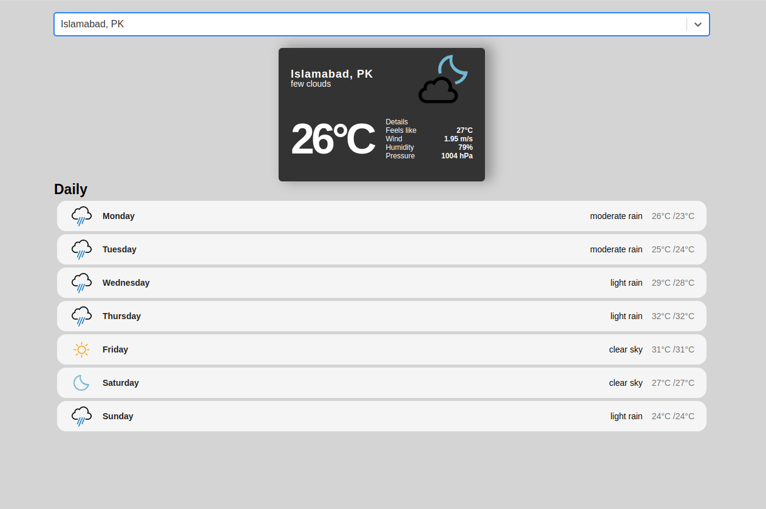Viewport: 766px width, 509px height.
Task: Click Saturday's crescent moon icon
Action: coord(81,383)
